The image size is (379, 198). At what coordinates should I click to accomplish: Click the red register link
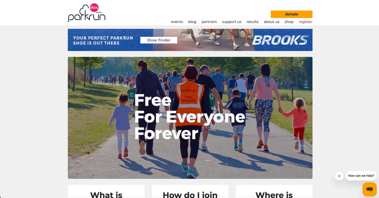[x=306, y=22]
